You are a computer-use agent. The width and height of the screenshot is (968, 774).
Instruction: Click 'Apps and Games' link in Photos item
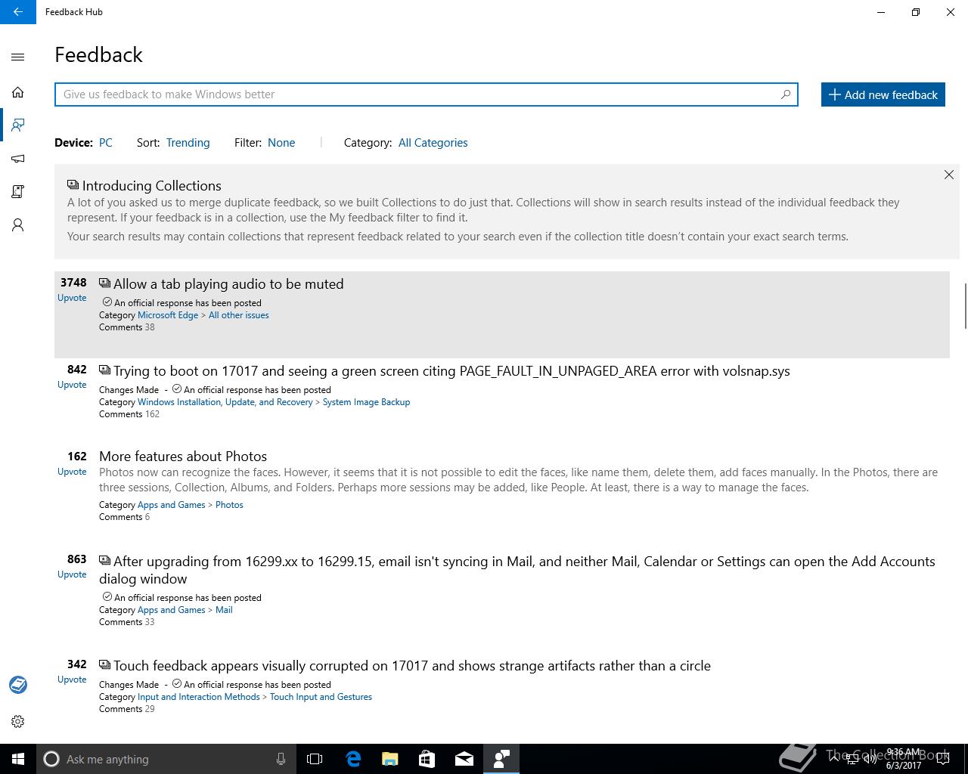tap(171, 505)
